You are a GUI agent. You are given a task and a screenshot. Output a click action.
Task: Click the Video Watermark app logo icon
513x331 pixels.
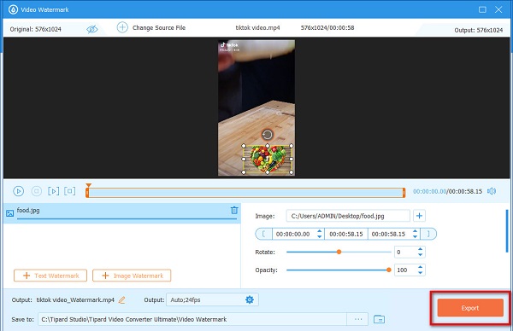tap(13, 9)
